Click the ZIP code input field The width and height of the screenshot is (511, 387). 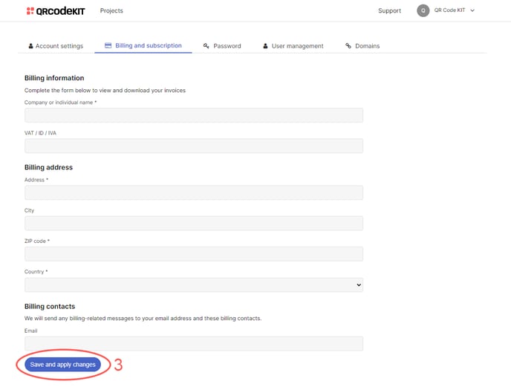pos(193,254)
